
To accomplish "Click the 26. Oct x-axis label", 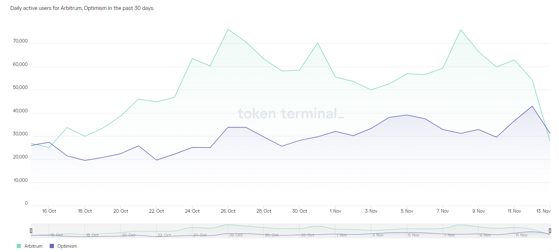I will coord(228,211).
